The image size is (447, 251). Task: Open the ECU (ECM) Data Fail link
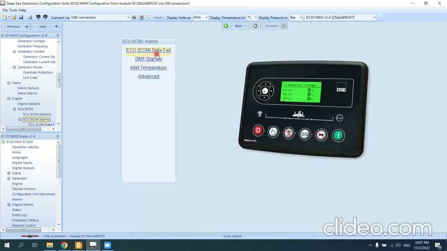pos(148,50)
